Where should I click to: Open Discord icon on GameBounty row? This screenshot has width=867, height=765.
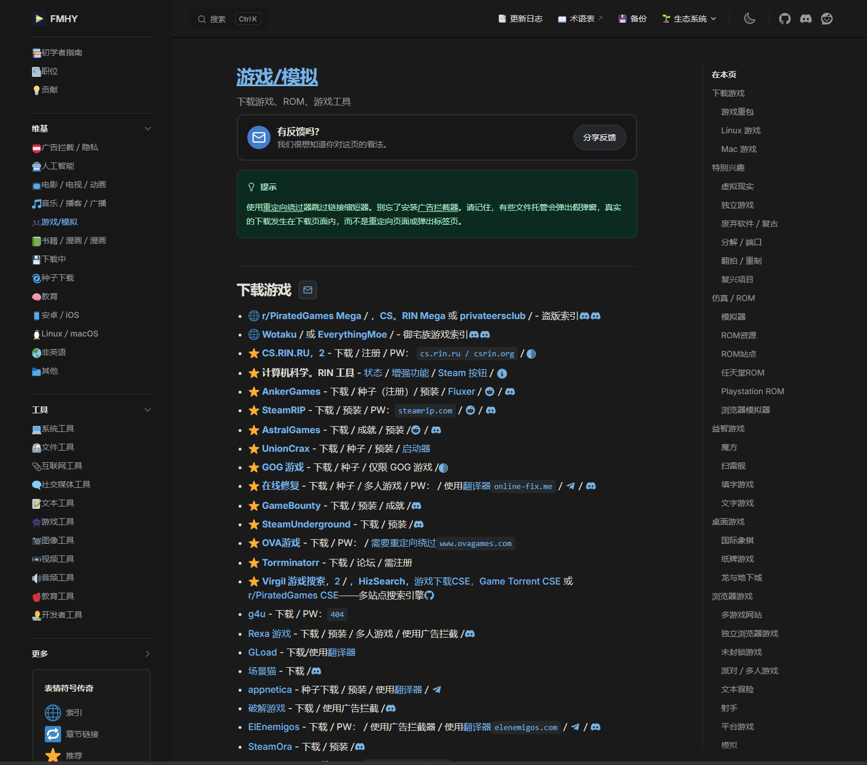[x=416, y=506]
